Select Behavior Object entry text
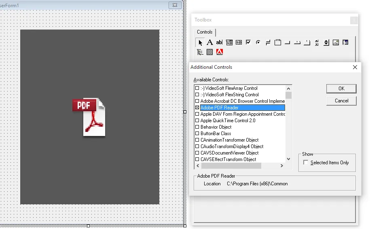370x229 pixels. 216,127
